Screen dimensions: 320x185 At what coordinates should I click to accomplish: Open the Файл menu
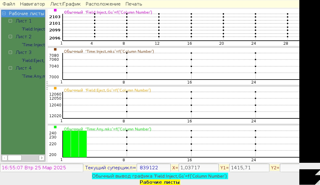pyautogui.click(x=9, y=4)
